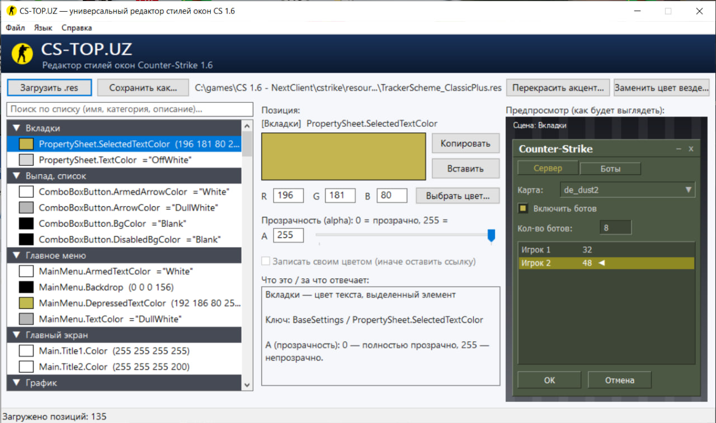The width and height of the screenshot is (716, 423).
Task: Click the CS-TOP.UZ yellow logo icon
Action: coord(22,53)
